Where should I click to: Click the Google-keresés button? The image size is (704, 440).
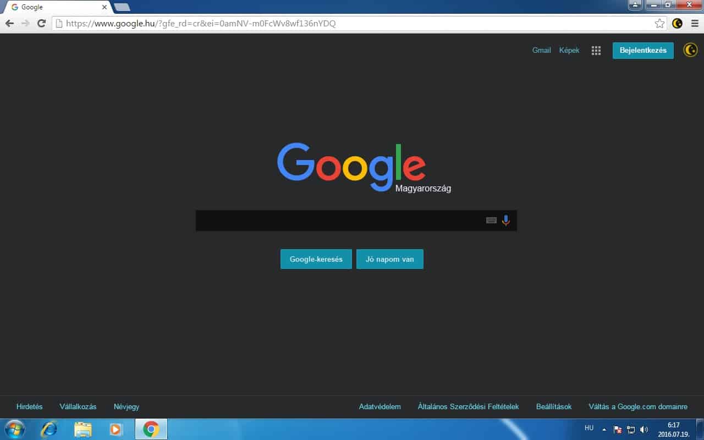[316, 259]
